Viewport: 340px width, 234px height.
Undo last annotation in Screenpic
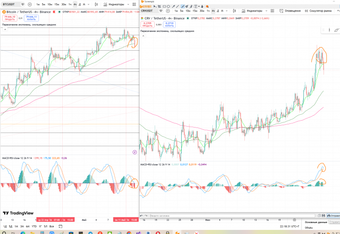pyautogui.click(x=141, y=216)
